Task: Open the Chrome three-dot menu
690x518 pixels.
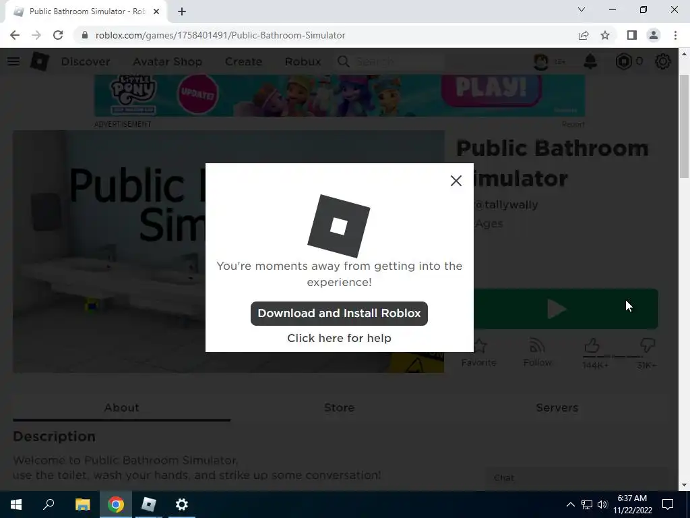Action: click(675, 35)
